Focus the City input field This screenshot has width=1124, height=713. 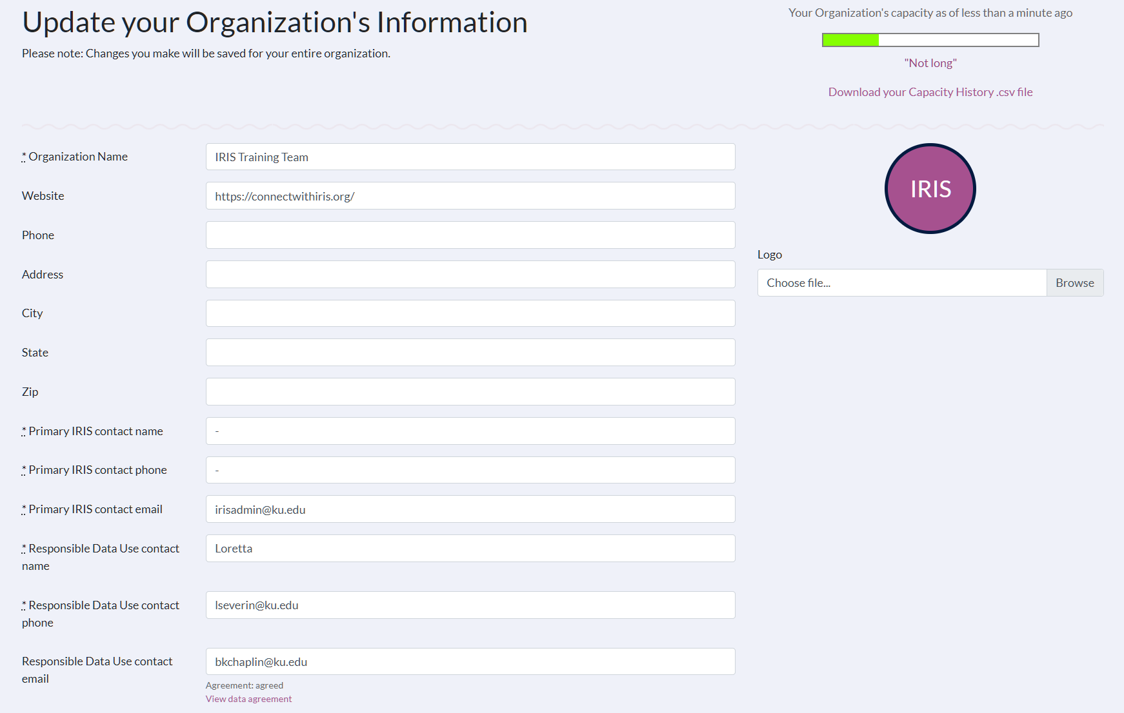[470, 313]
